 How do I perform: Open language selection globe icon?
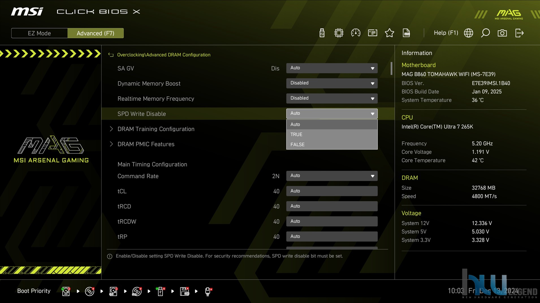click(x=468, y=33)
